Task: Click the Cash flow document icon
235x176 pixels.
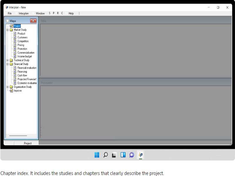Action: pos(15,75)
